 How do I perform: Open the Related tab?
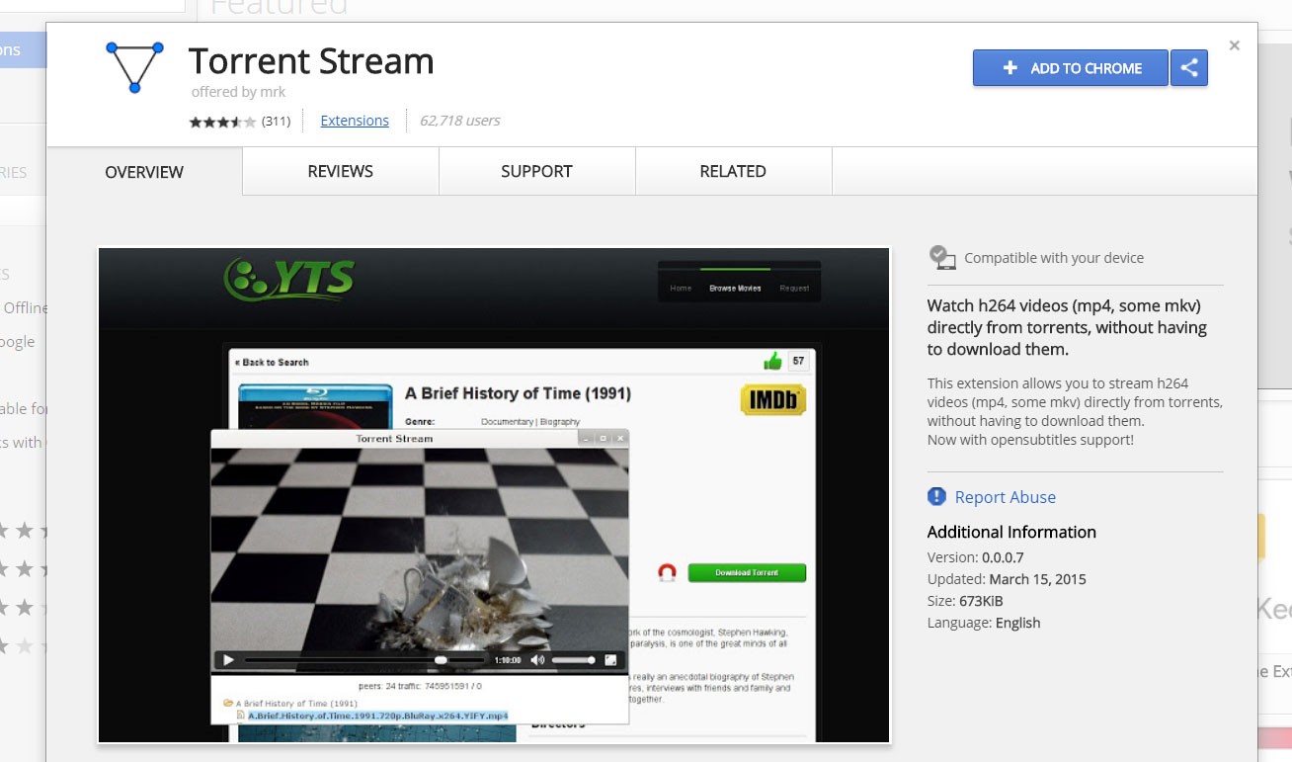733,172
